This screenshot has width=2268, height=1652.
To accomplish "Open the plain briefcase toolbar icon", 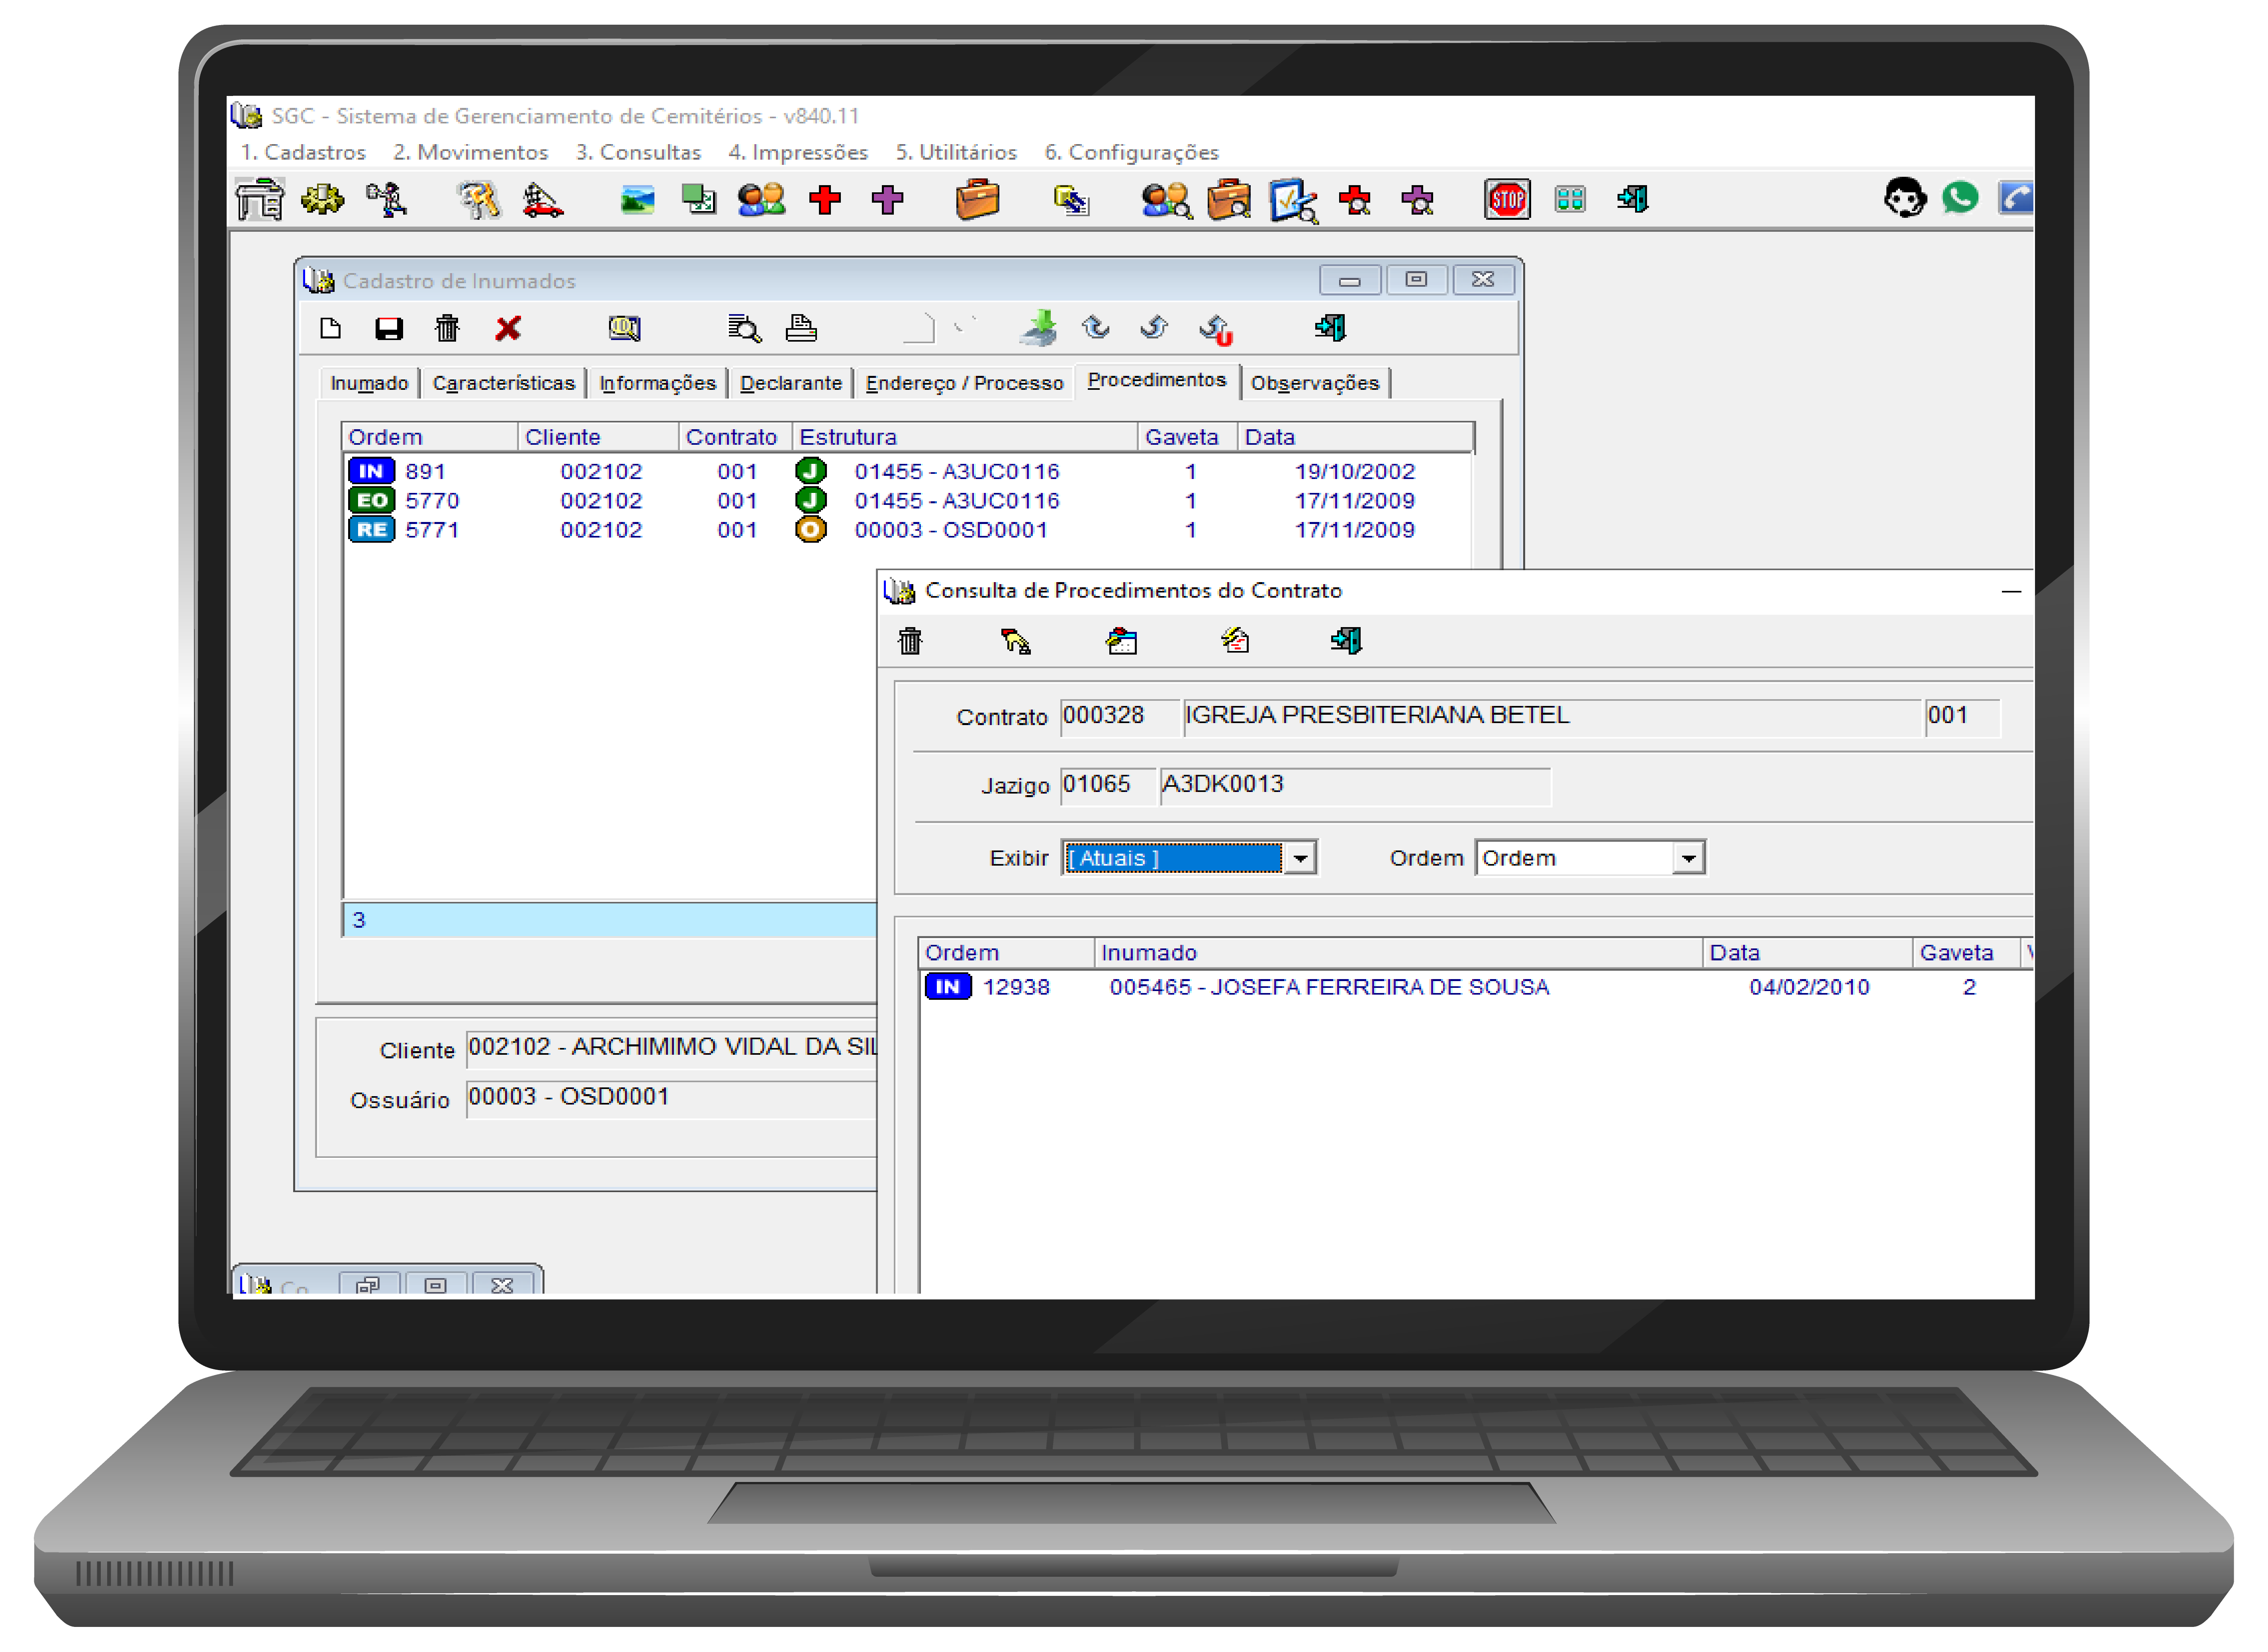I will (x=977, y=199).
